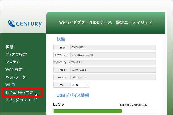Click the WAN IP address field
This screenshot has height=115, width=173.
(113, 77)
